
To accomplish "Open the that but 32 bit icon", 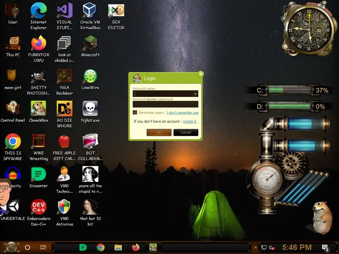I will 90,213.
